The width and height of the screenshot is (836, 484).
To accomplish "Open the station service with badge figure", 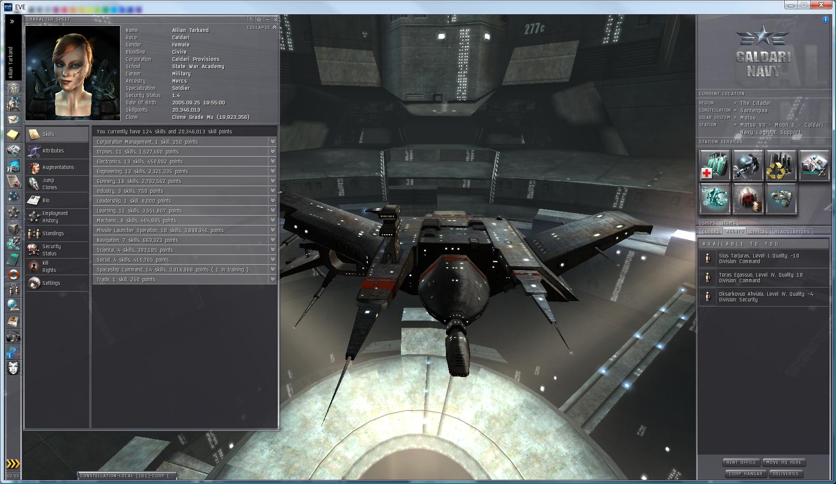I will click(748, 199).
